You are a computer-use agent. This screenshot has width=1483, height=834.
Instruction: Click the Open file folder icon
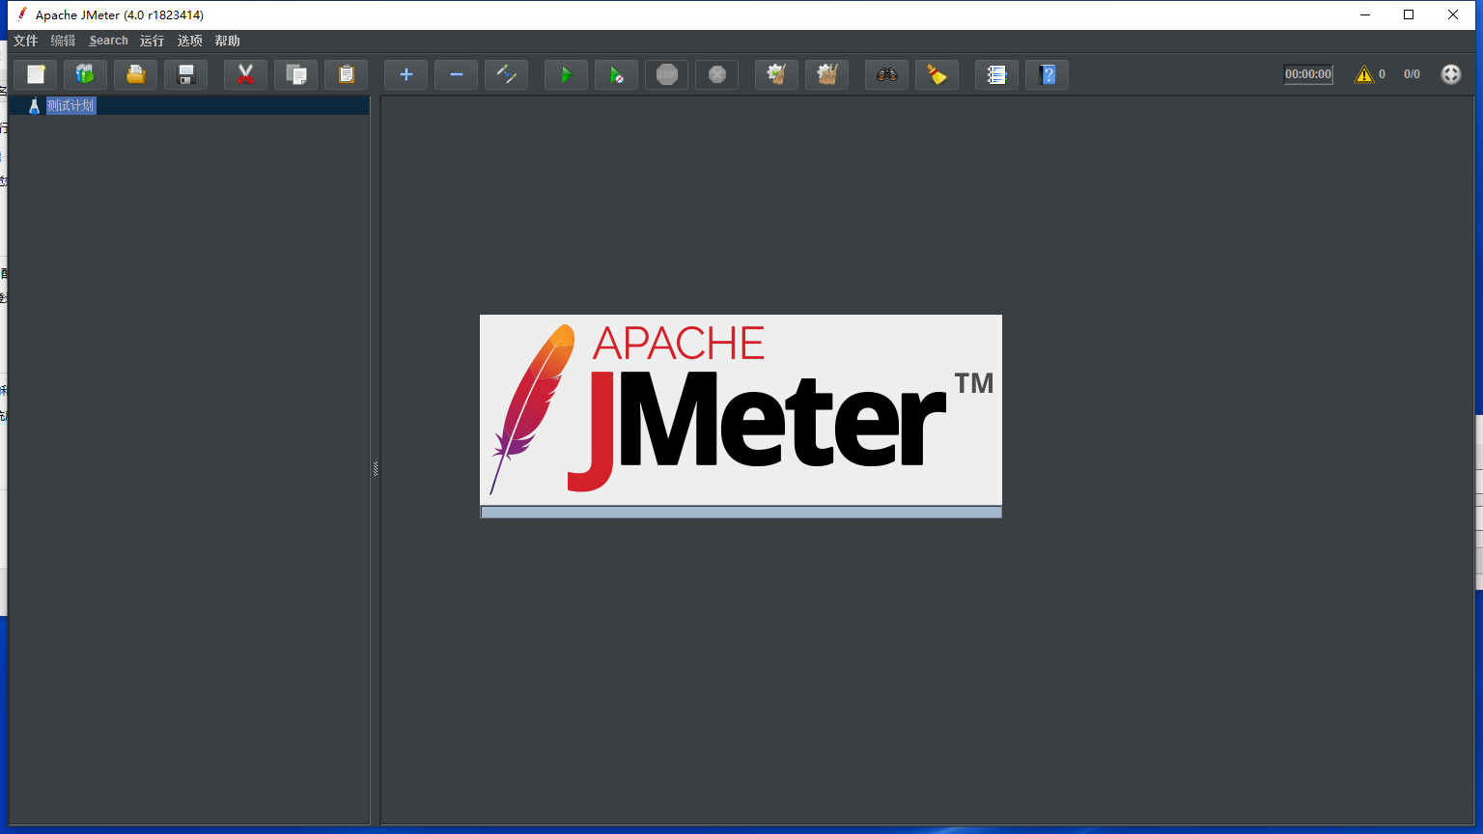coord(136,74)
